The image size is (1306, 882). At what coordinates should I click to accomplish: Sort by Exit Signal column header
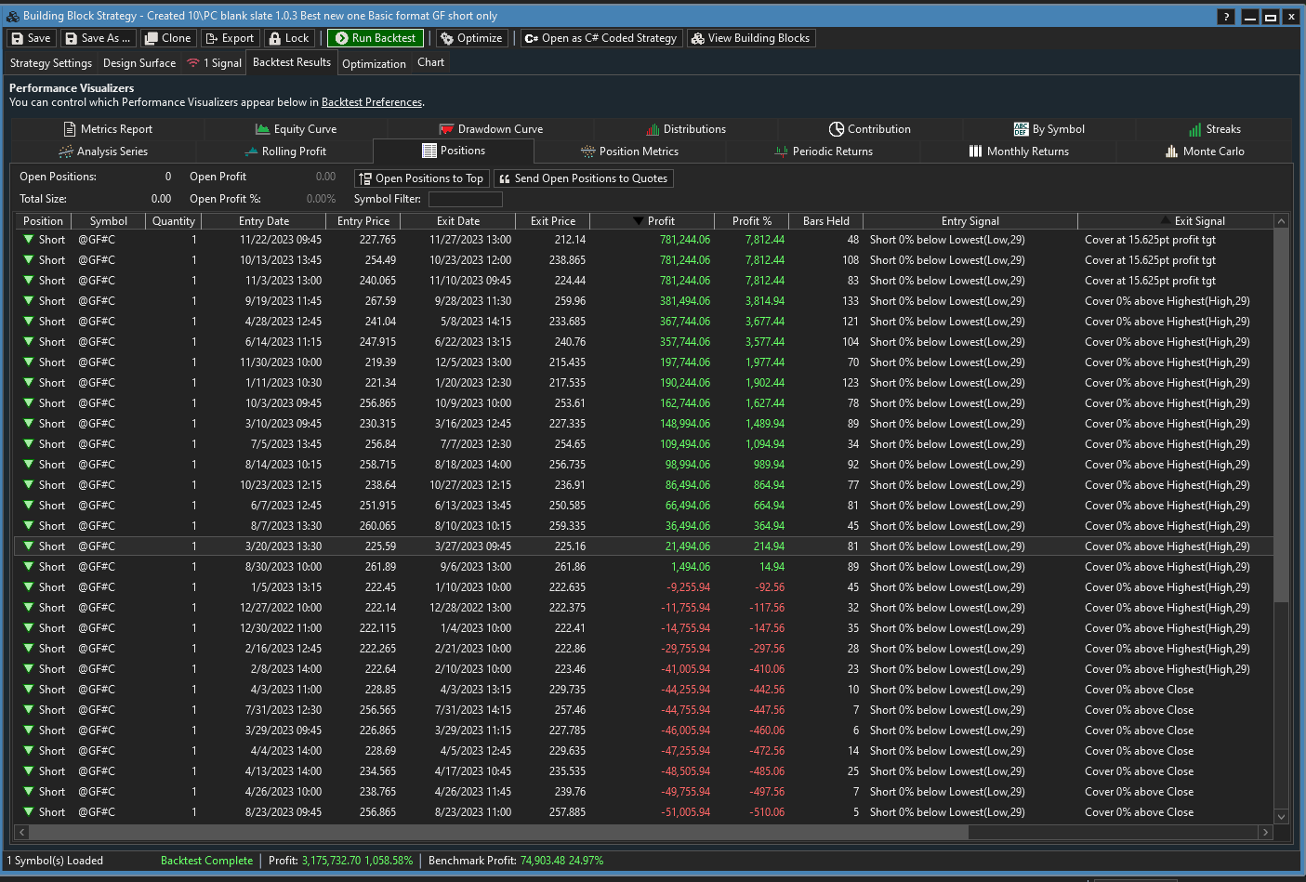[1199, 221]
